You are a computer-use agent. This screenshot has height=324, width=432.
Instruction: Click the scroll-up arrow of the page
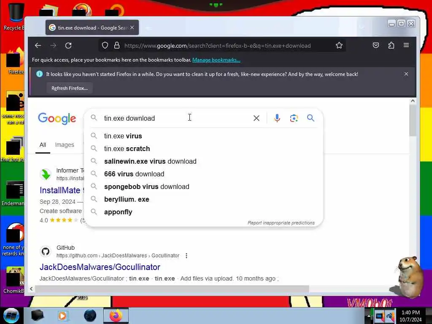[x=413, y=101]
